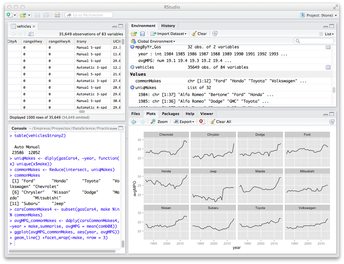The width and height of the screenshot is (344, 264).
Task: Open the List view dropdown
Action: click(x=326, y=34)
